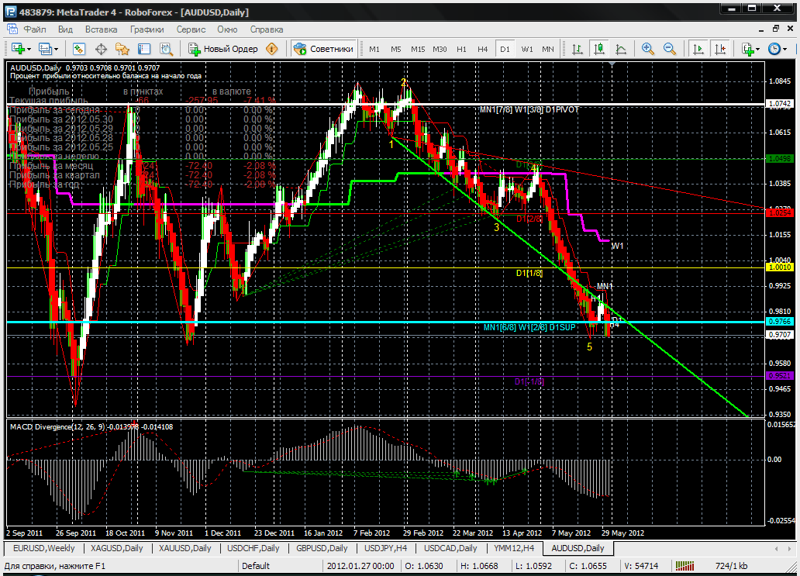Select the W1 timeframe
This screenshot has width=800, height=576.
click(527, 49)
